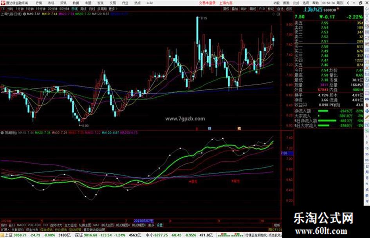Viewport: 370px width, 238px height.
Task: Click the 中小 index value 6277.75
Action: 161,235
